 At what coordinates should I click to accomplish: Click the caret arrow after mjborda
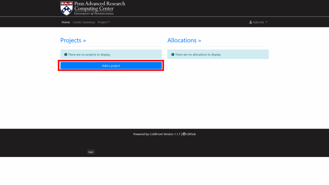tap(266, 22)
